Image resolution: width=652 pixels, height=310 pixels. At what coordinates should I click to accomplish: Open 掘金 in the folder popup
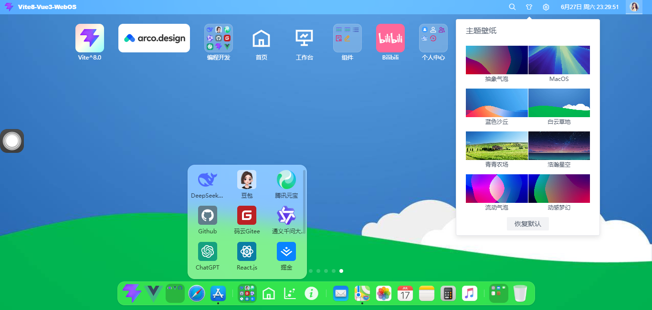pyautogui.click(x=286, y=251)
